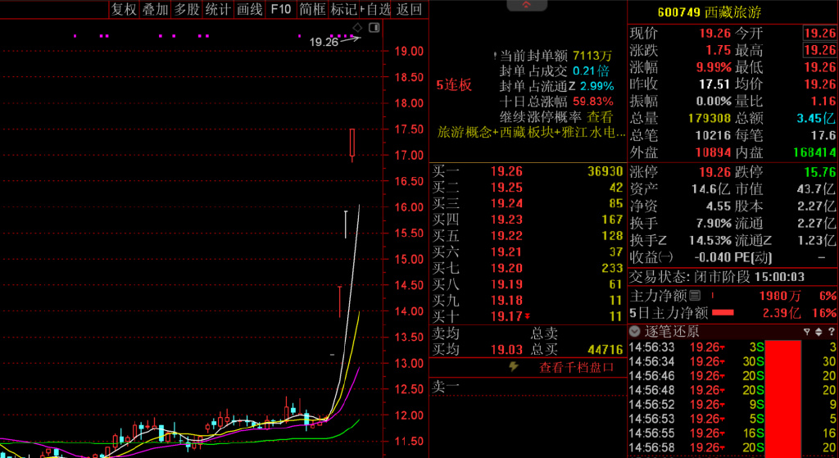Toggle the 简框 simple frame view
The height and width of the screenshot is (458, 839).
click(312, 9)
